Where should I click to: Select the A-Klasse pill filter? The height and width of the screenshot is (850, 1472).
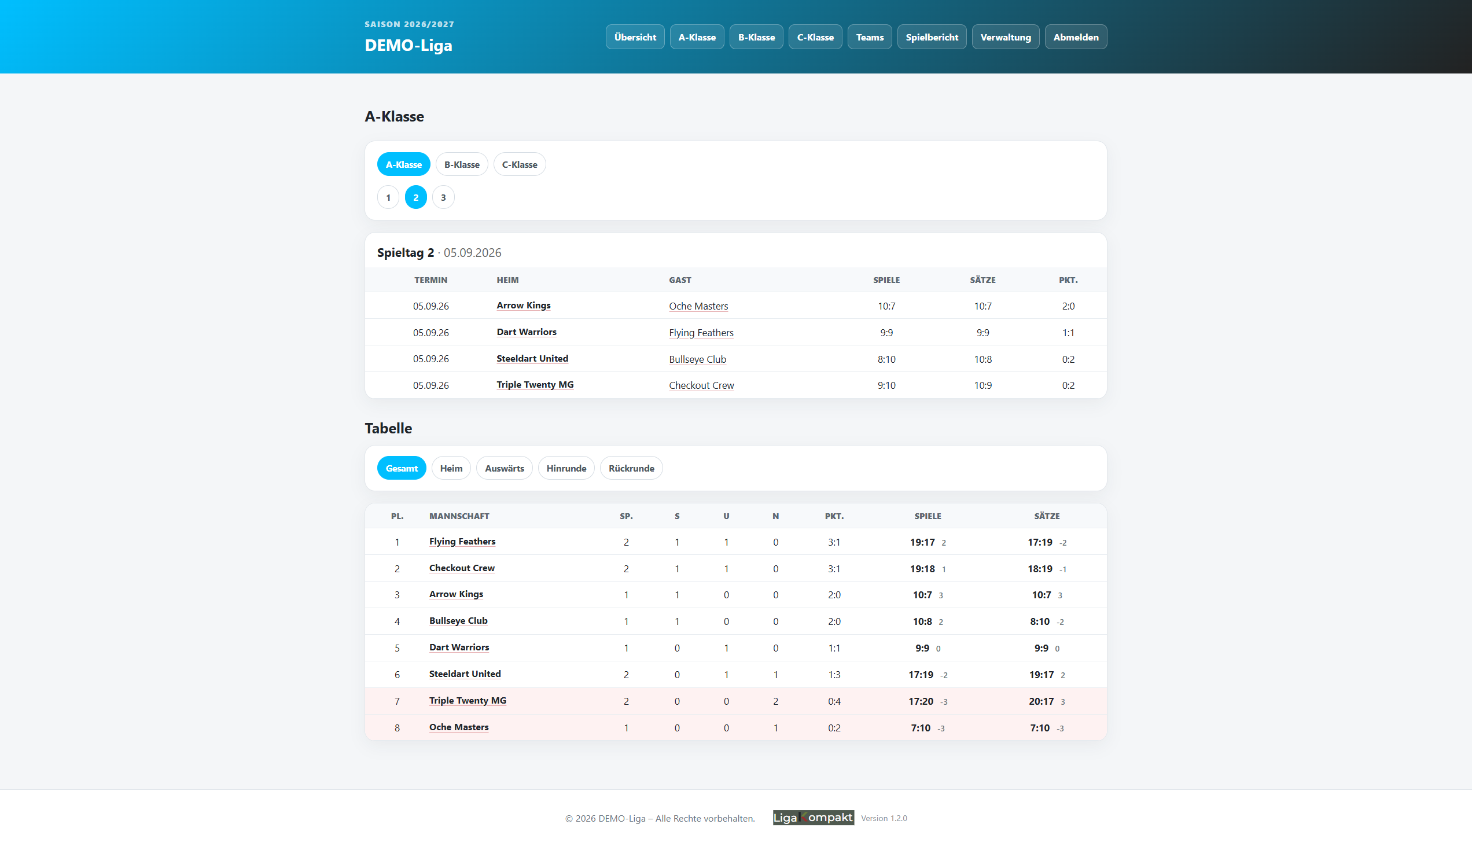(403, 165)
